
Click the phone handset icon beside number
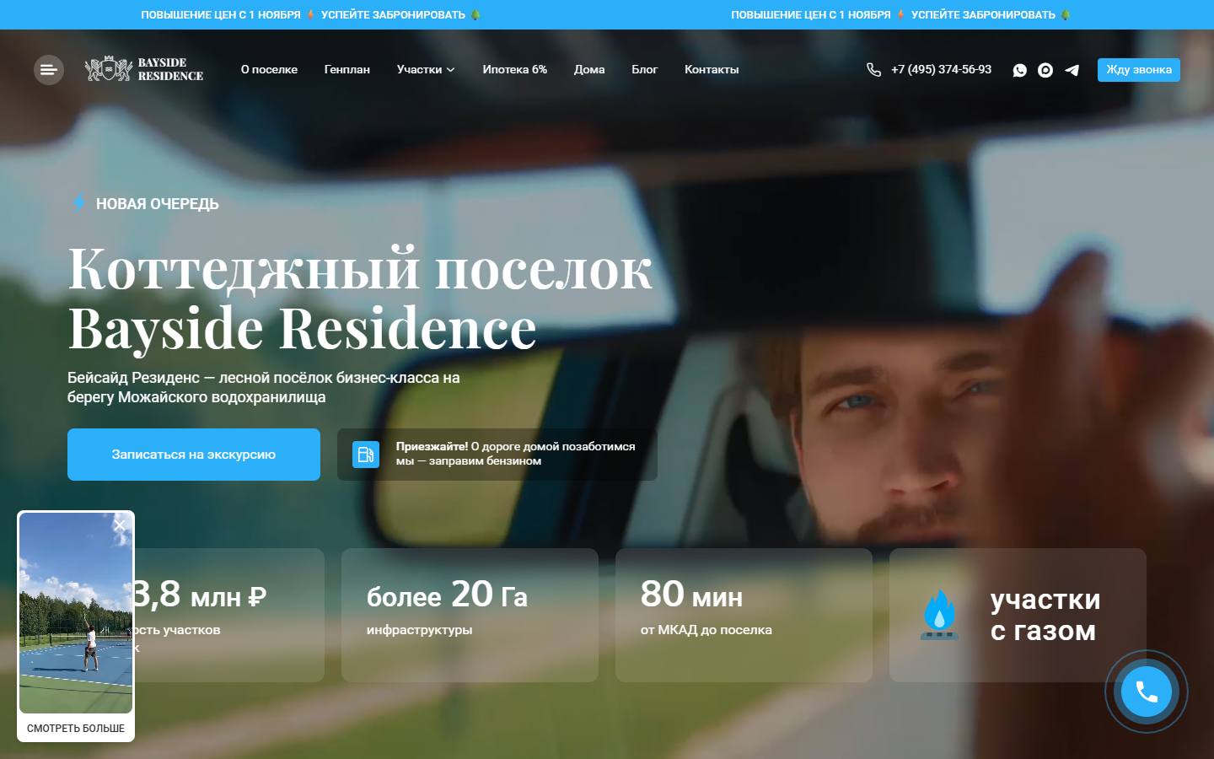pos(873,70)
